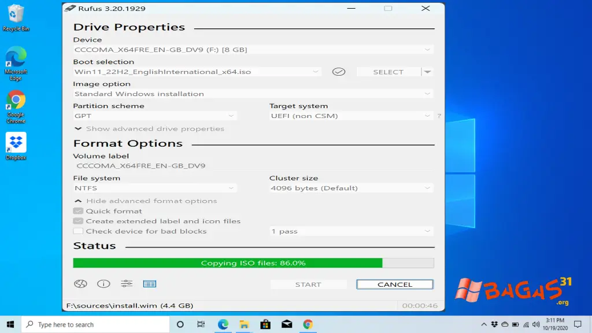
Task: Click the CANCEL button
Action: coord(394,284)
